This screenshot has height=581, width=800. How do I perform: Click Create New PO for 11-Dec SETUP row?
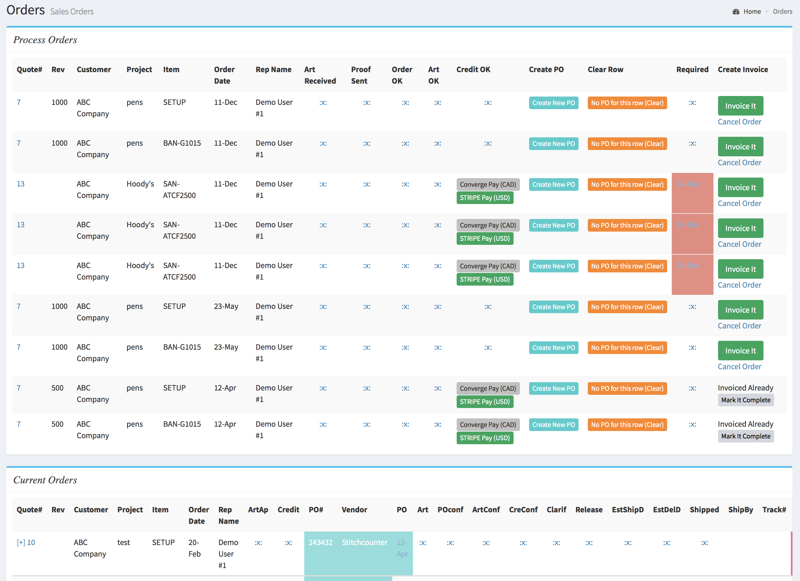tap(554, 103)
